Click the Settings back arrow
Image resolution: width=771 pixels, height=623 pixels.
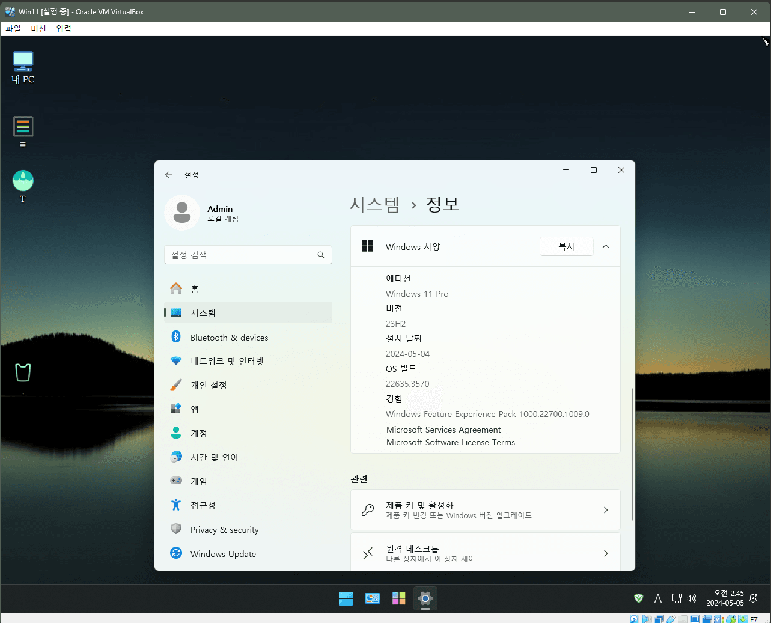click(x=169, y=175)
